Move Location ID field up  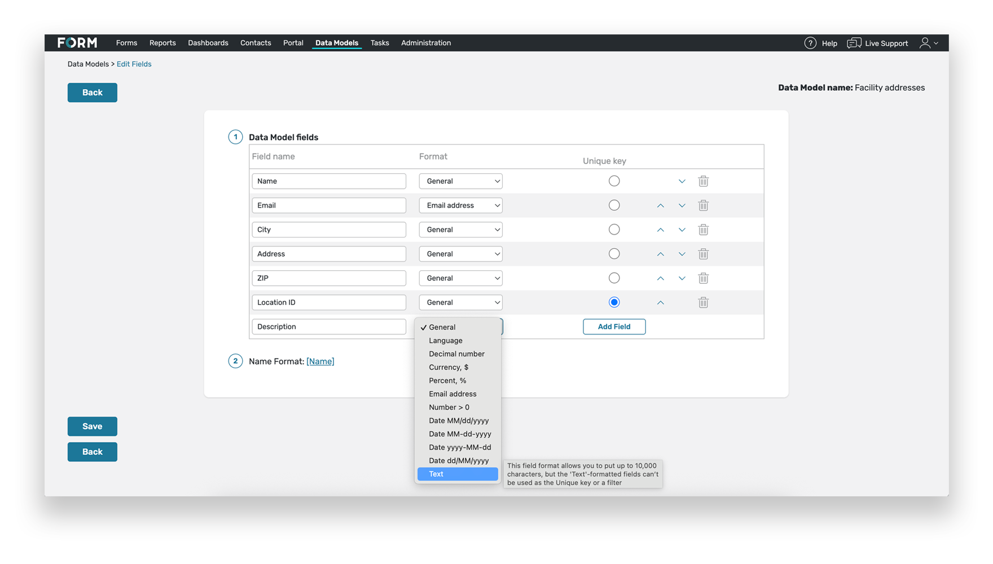tap(660, 302)
